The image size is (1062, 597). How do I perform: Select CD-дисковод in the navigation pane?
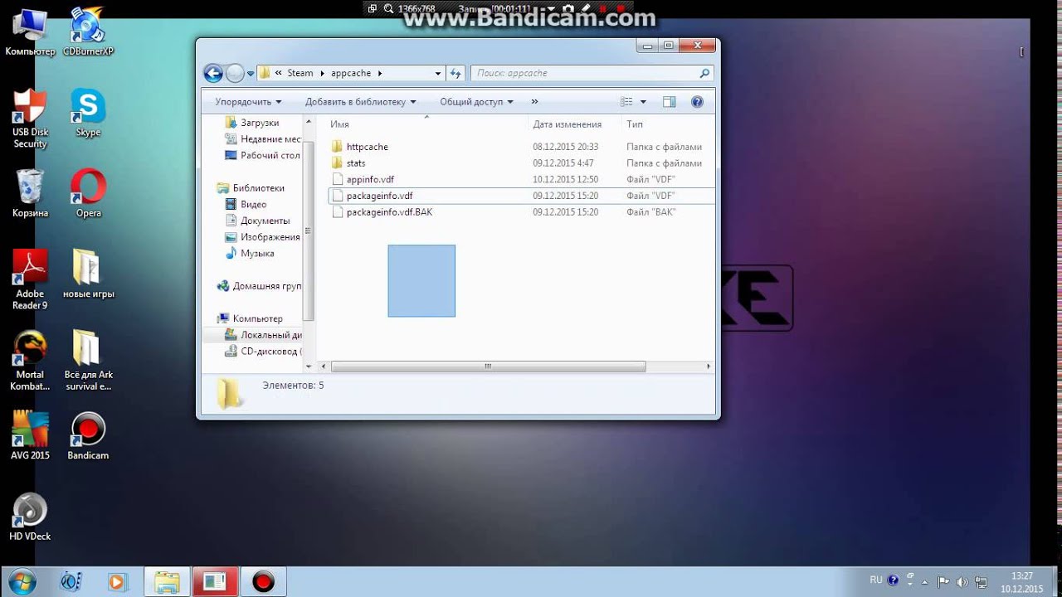263,352
